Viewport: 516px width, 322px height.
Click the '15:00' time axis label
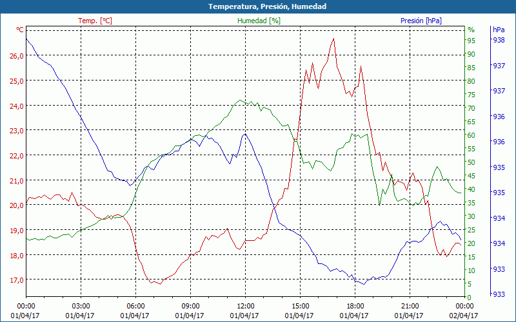(300, 307)
